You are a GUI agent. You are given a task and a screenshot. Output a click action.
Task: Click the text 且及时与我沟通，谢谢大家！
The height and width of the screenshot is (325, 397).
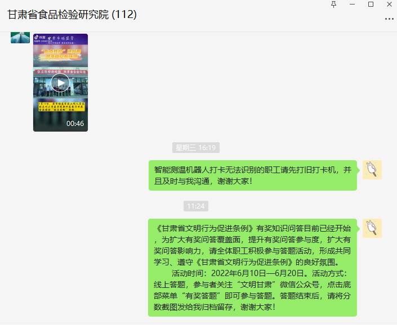(x=203, y=181)
